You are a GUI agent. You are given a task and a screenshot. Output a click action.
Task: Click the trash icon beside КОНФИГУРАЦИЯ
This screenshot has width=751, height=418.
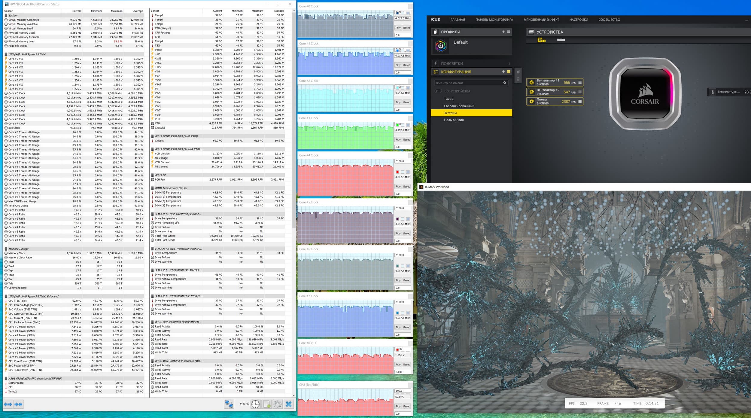[x=518, y=79]
